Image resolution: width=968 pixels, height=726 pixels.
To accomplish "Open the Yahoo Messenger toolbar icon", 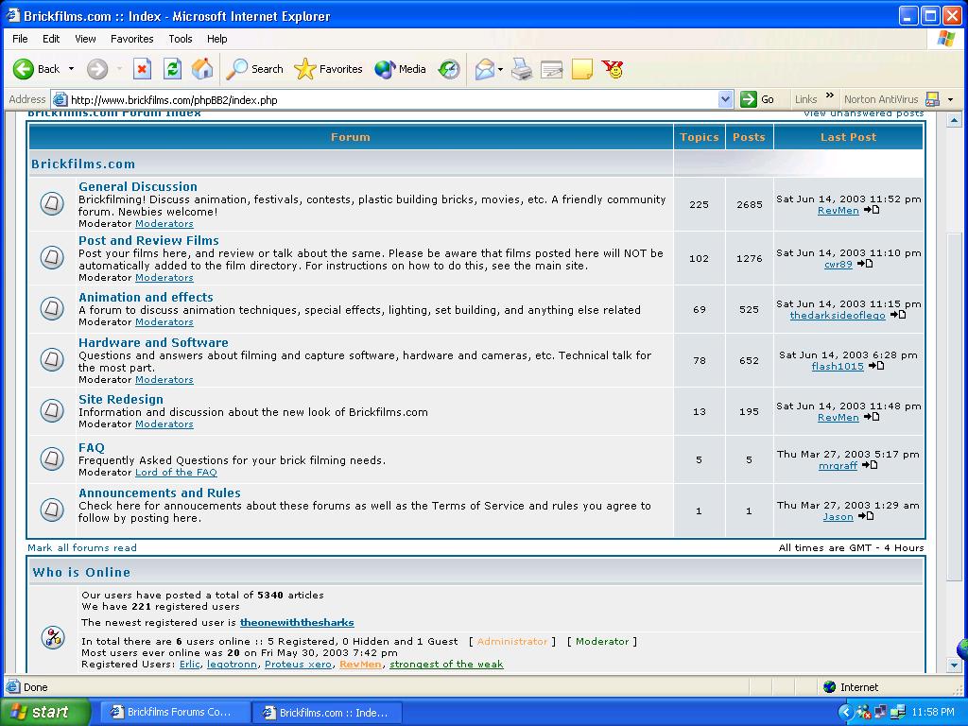I will point(613,69).
